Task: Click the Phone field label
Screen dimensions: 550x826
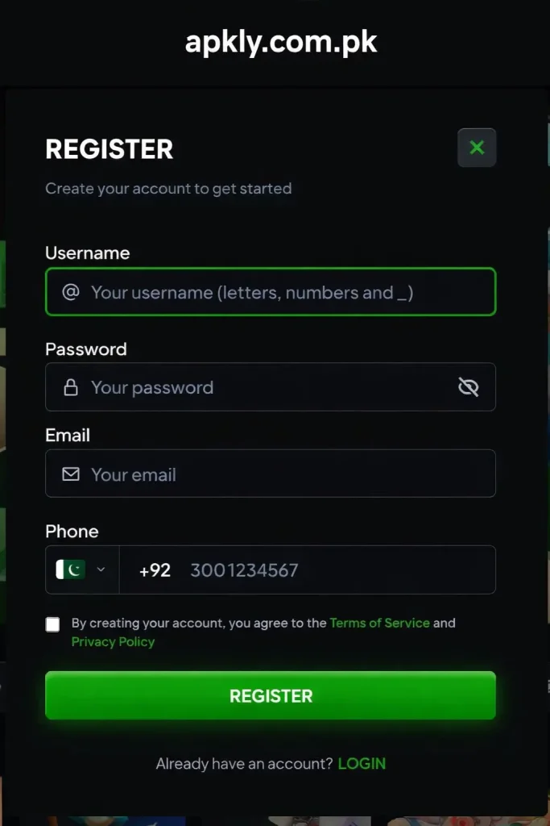Action: click(72, 532)
